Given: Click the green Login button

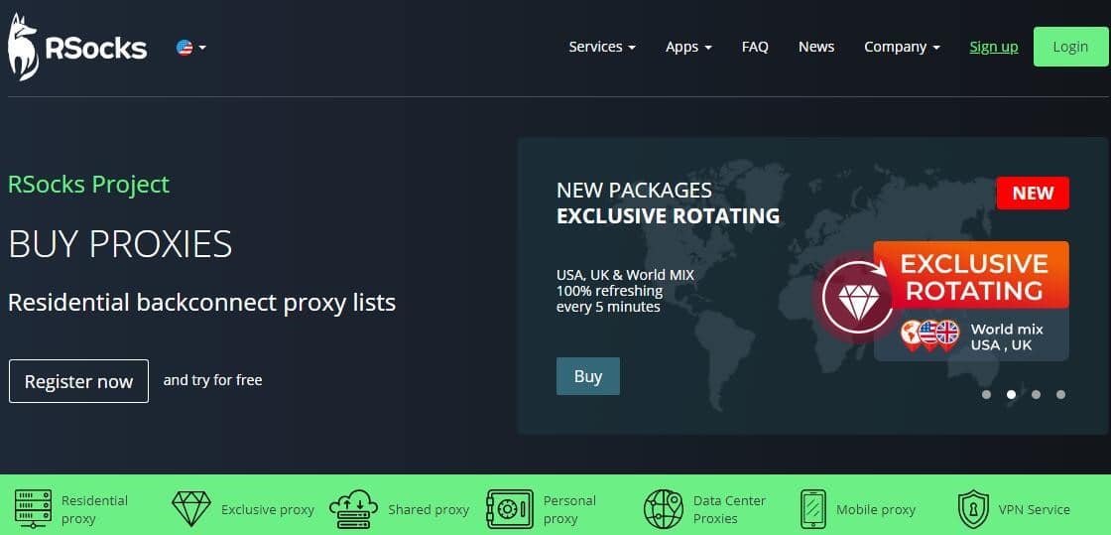Looking at the screenshot, I should pyautogui.click(x=1070, y=47).
